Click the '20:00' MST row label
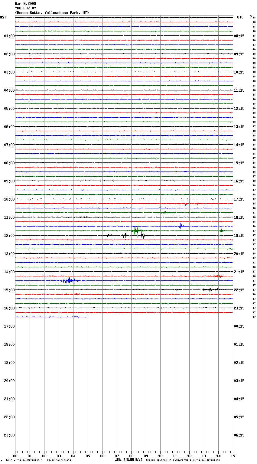This screenshot has width=257, height=464. coord(9,381)
